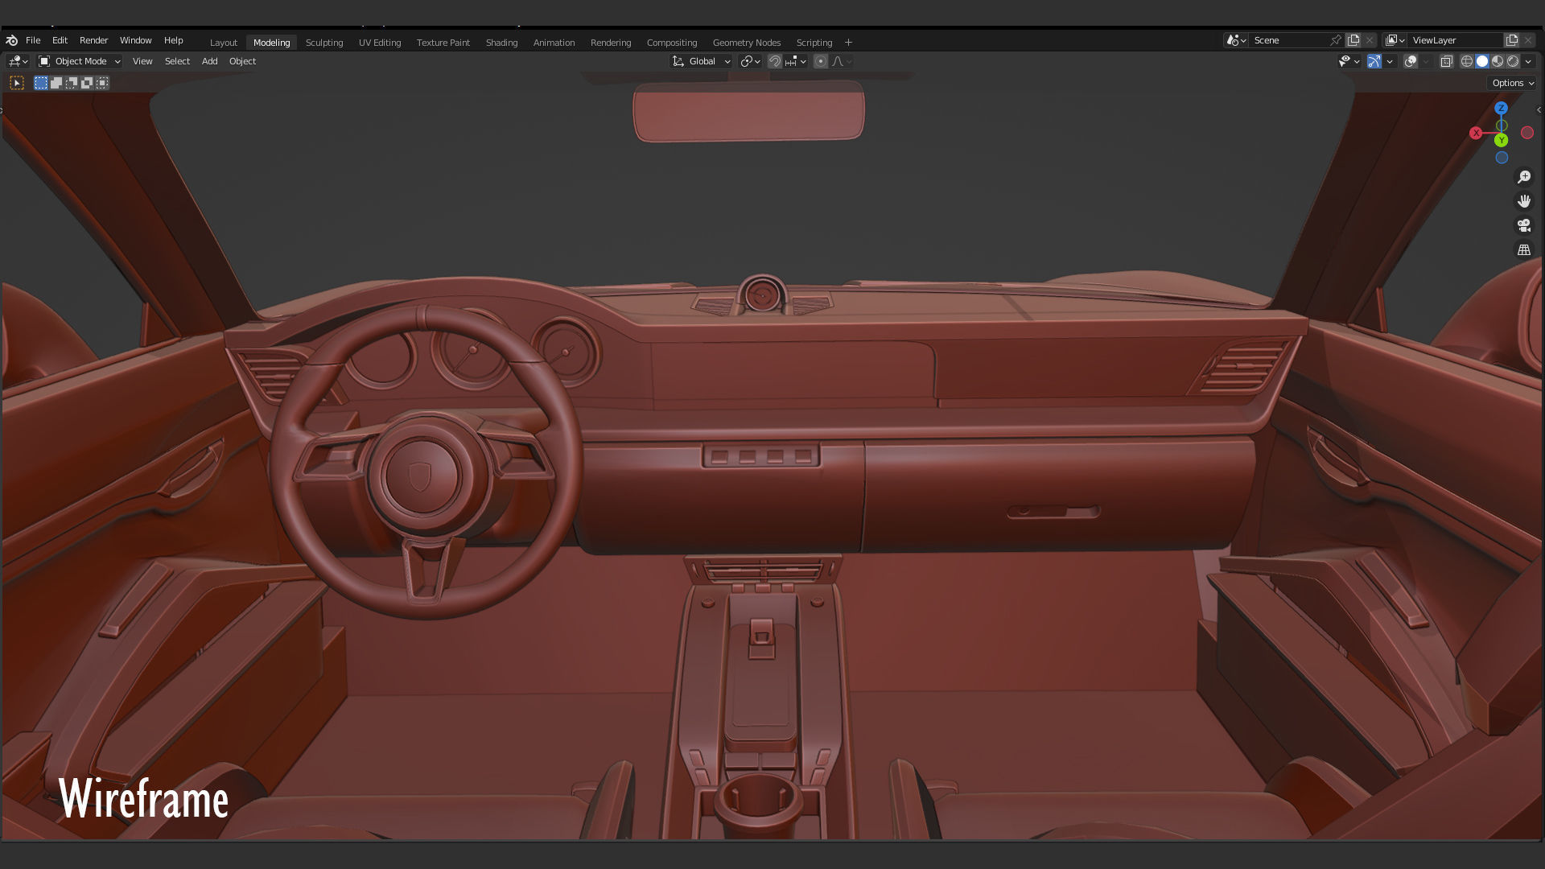Viewport: 1545px width, 869px height.
Task: Open the viewport Select menu
Action: [177, 61]
